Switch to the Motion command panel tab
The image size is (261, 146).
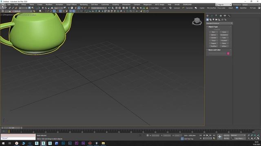pos(221,16)
